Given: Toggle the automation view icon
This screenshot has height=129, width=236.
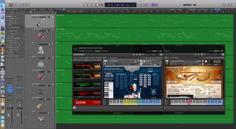Looking at the screenshot, I should tap(57, 9).
